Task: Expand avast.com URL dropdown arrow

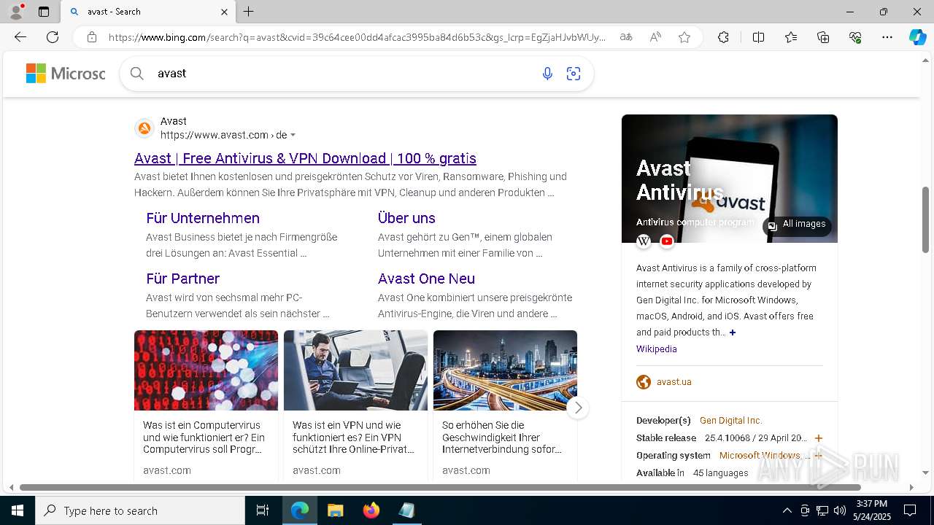Action: pos(293,135)
